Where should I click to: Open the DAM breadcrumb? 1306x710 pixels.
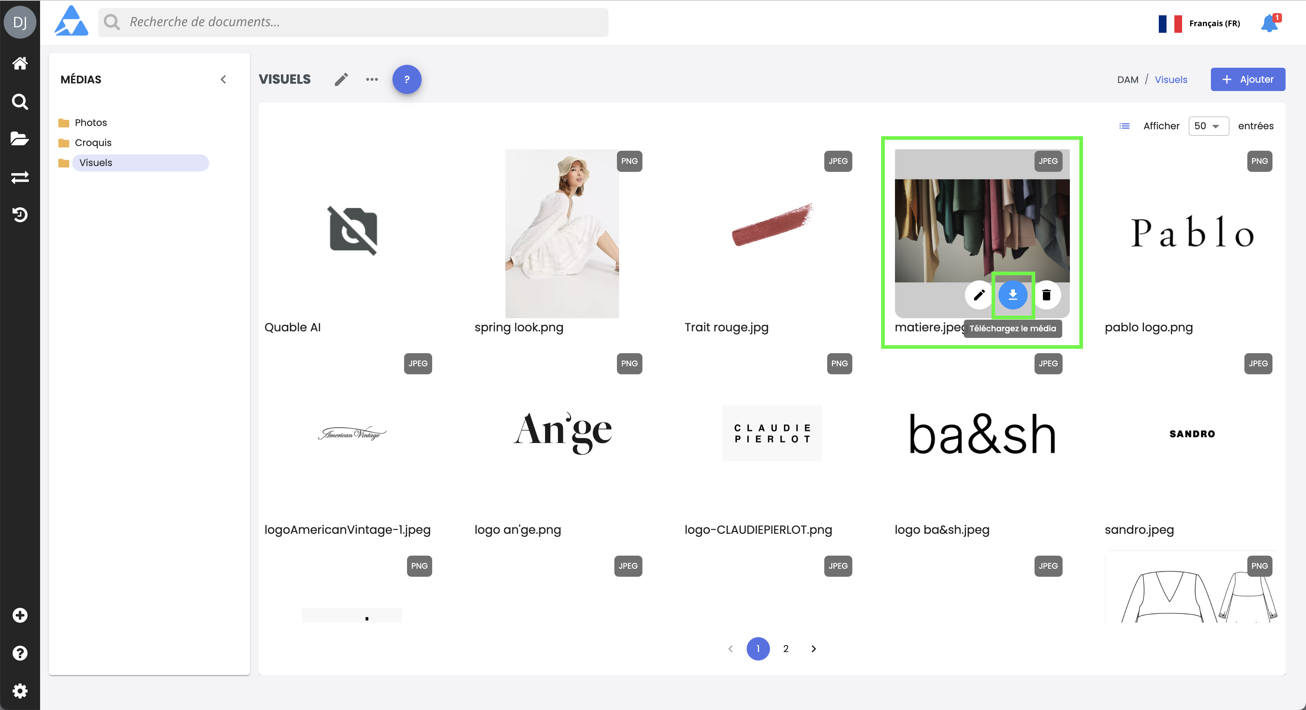click(x=1127, y=79)
